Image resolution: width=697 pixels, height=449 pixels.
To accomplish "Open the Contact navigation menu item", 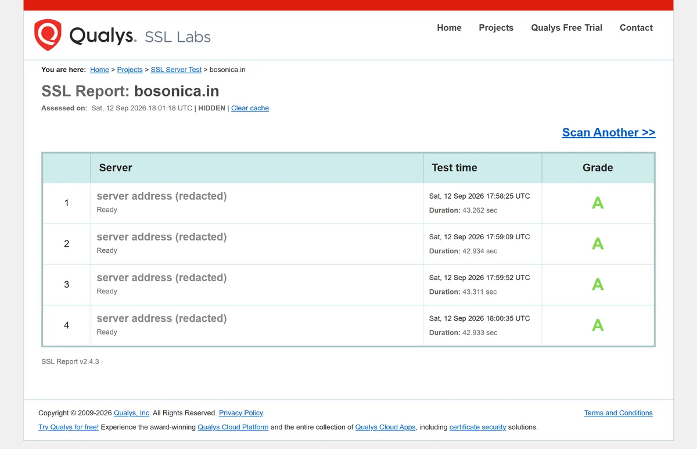I will [x=636, y=28].
